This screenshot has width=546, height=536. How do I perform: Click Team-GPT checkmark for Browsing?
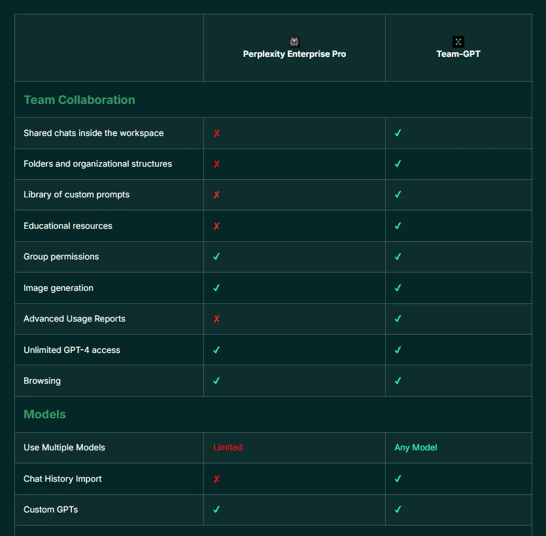coord(398,381)
